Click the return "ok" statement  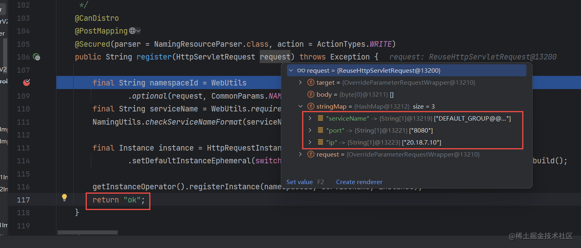click(x=118, y=200)
